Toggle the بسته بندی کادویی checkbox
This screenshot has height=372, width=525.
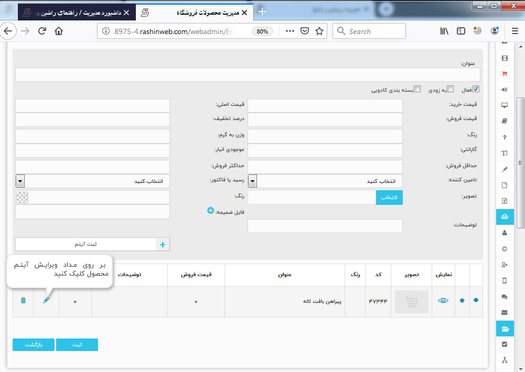click(x=417, y=89)
